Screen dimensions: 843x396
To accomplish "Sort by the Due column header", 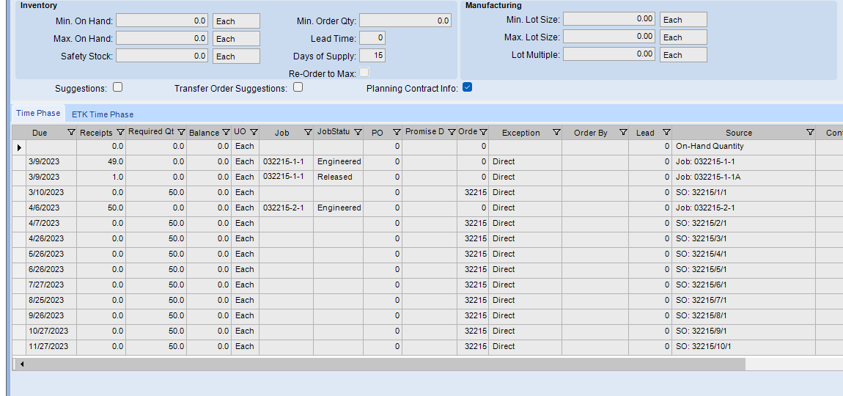I will 40,133.
